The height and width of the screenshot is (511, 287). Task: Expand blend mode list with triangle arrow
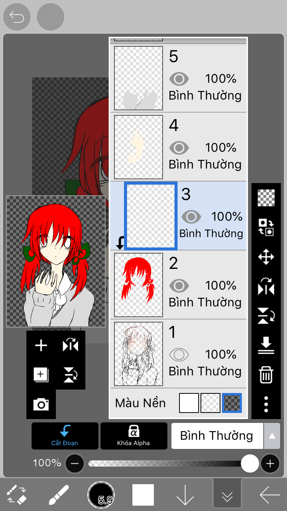[x=272, y=436]
